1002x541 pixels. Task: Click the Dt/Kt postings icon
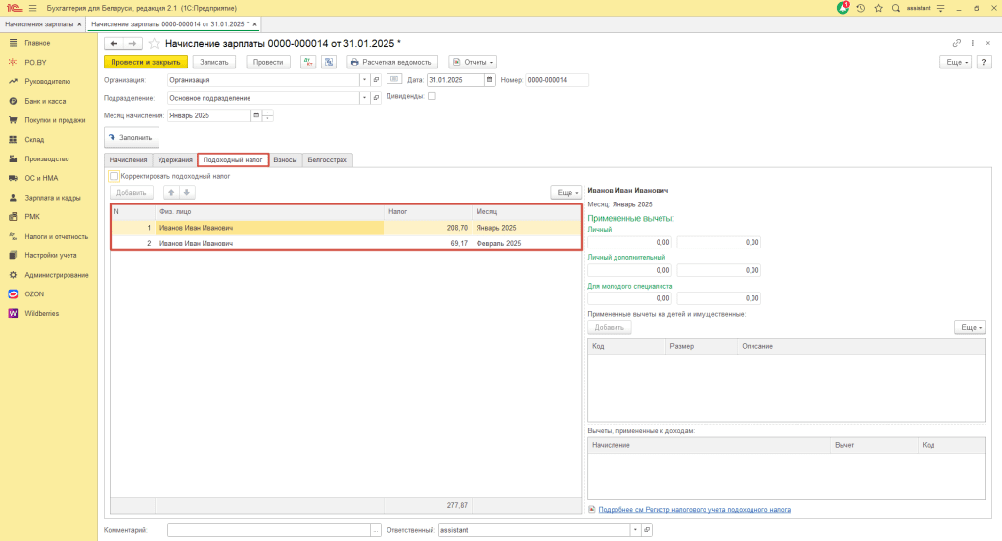point(307,62)
